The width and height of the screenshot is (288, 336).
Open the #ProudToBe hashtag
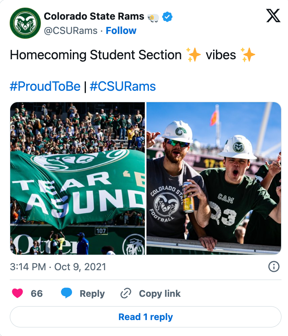point(45,86)
